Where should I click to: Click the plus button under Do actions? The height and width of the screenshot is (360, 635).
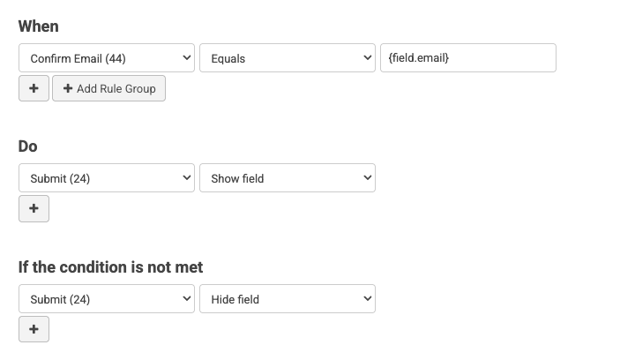click(34, 208)
